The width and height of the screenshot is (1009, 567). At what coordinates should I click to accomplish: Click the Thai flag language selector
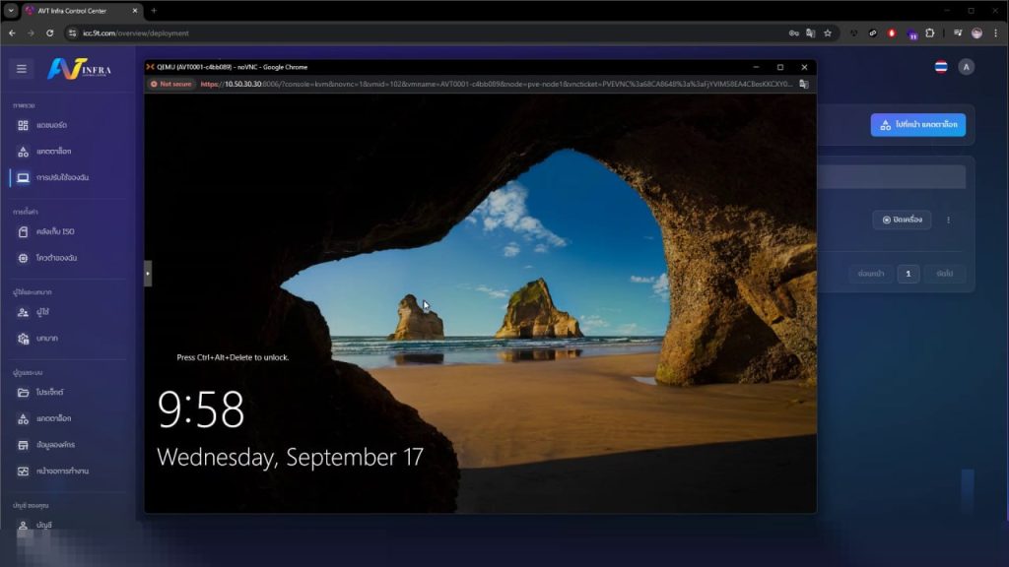pyautogui.click(x=940, y=67)
